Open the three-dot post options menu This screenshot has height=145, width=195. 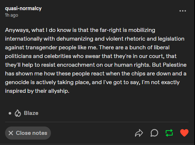coord(183,11)
